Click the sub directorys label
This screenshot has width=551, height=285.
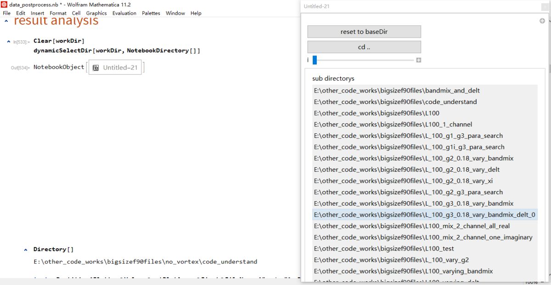coord(333,78)
